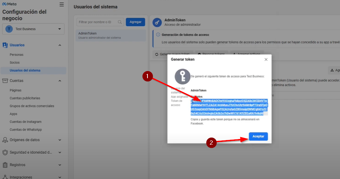Click Generar nuevo token button

tap(173, 54)
